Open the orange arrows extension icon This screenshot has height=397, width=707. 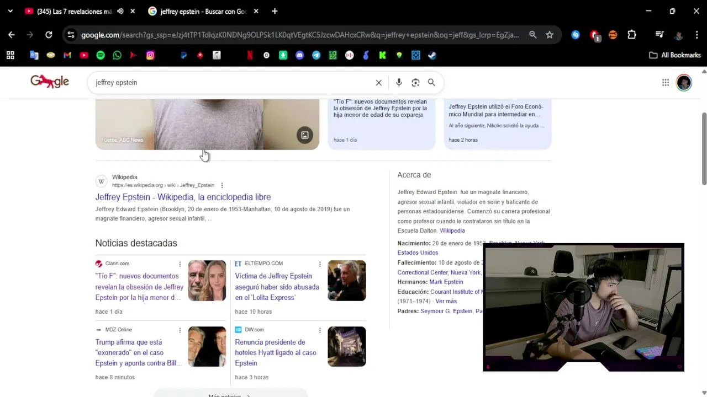point(613,35)
